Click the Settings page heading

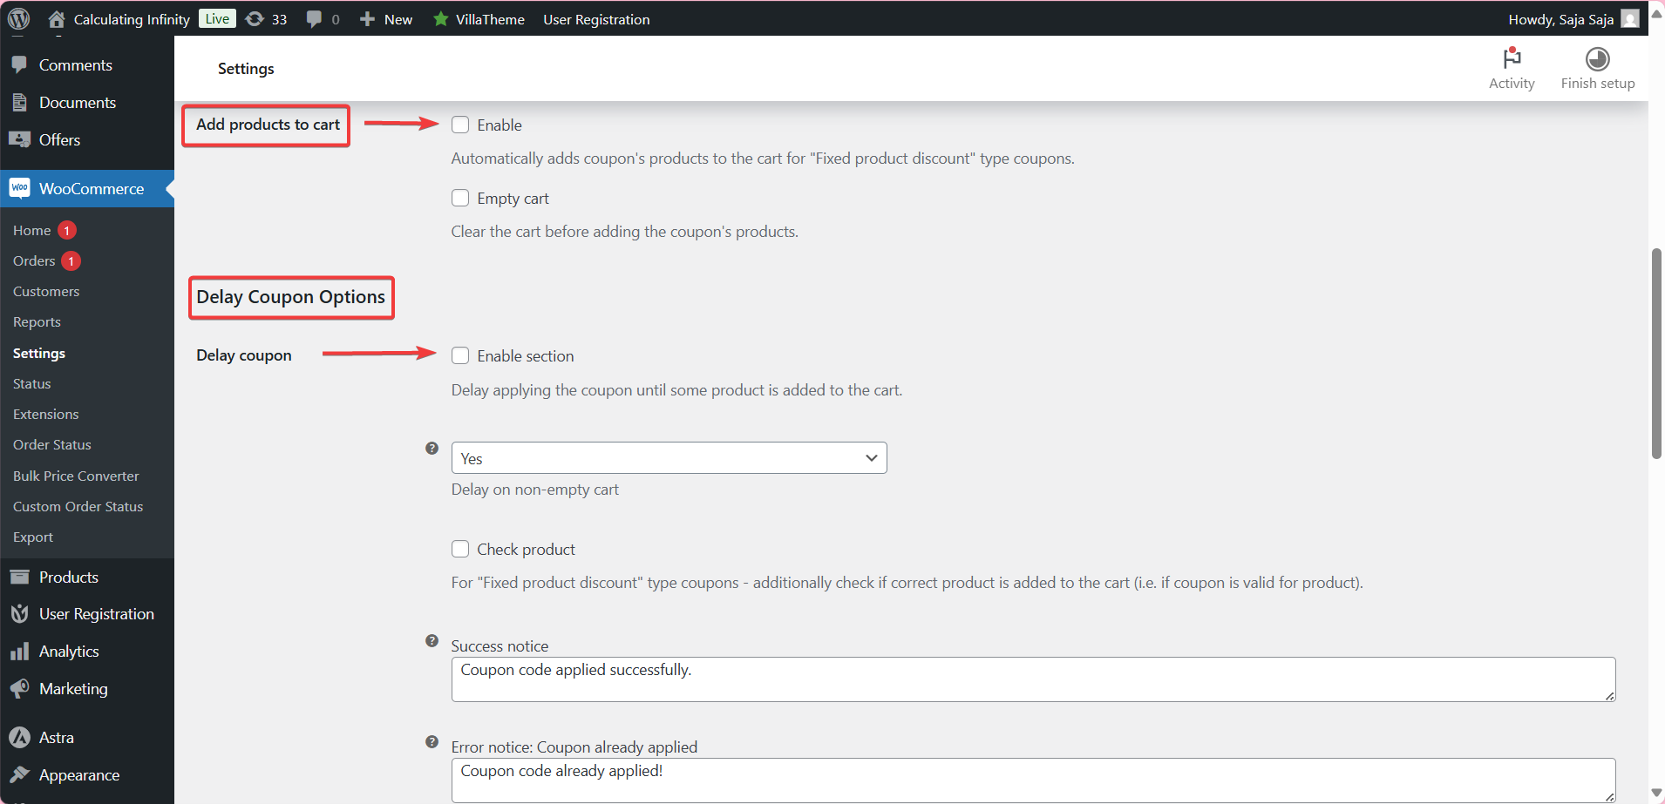(x=246, y=69)
